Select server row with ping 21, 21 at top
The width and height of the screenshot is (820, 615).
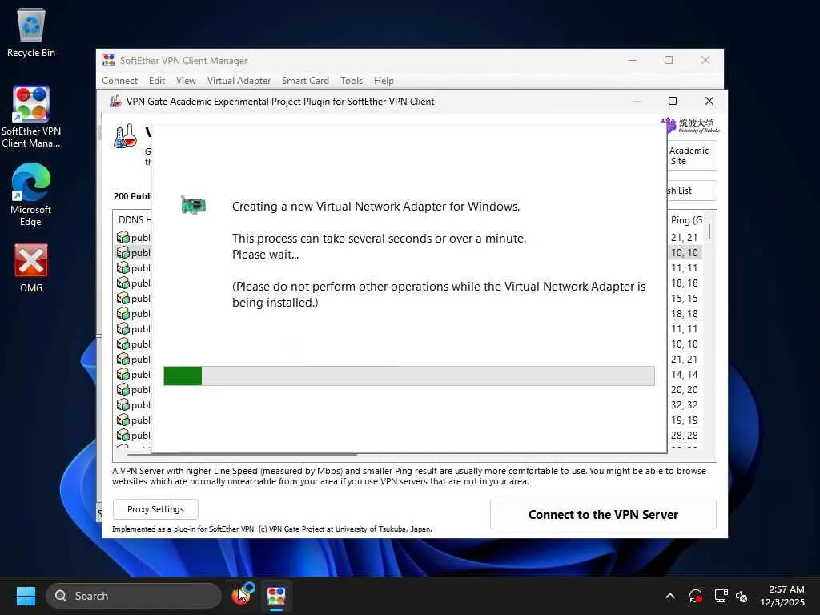point(409,237)
